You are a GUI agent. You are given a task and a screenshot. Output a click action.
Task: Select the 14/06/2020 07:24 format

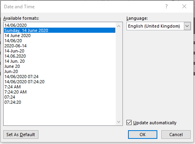[x=60, y=77]
